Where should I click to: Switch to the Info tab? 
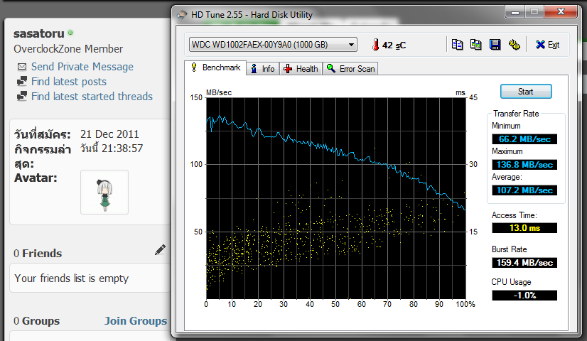262,69
